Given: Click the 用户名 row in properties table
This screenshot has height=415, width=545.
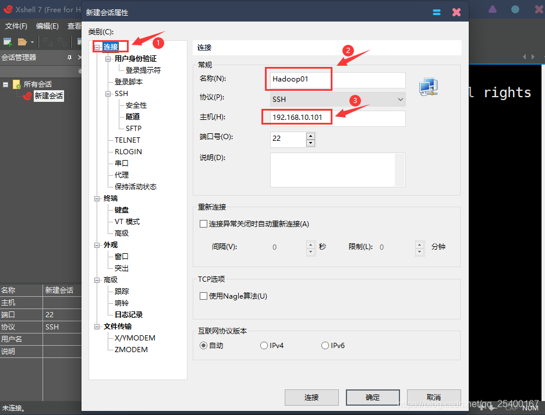Looking at the screenshot, I should 41,339.
